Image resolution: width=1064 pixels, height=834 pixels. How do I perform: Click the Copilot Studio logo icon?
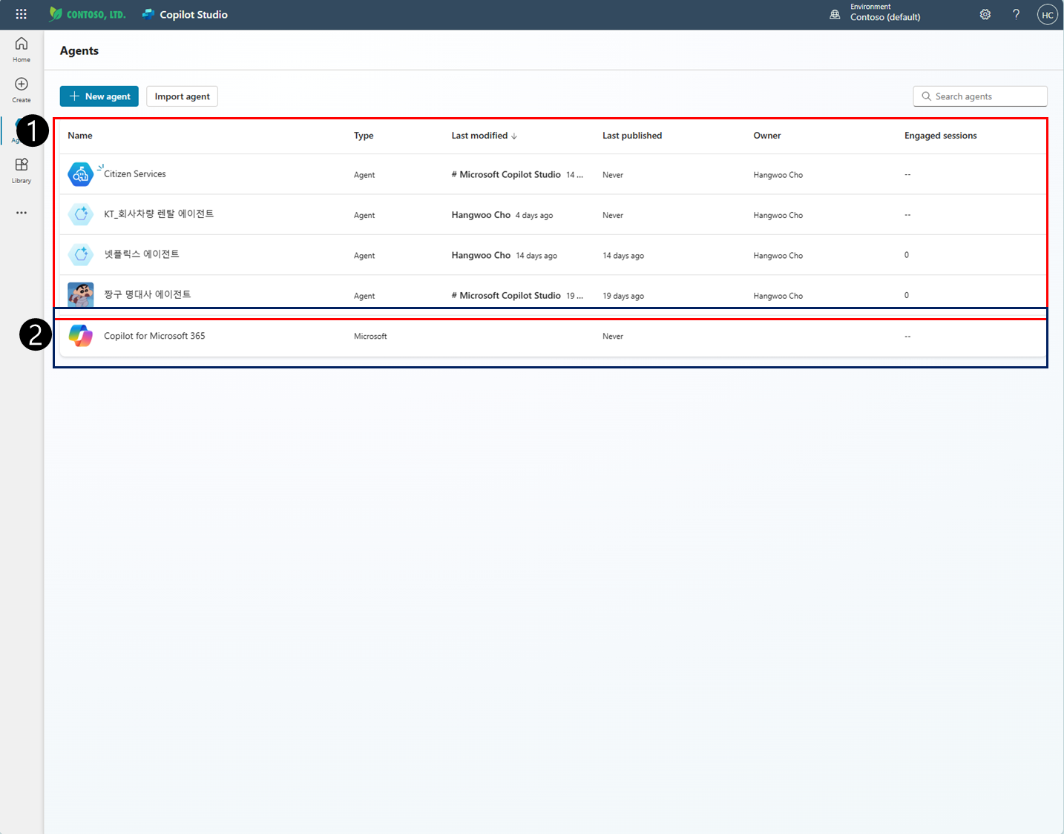pyautogui.click(x=148, y=14)
